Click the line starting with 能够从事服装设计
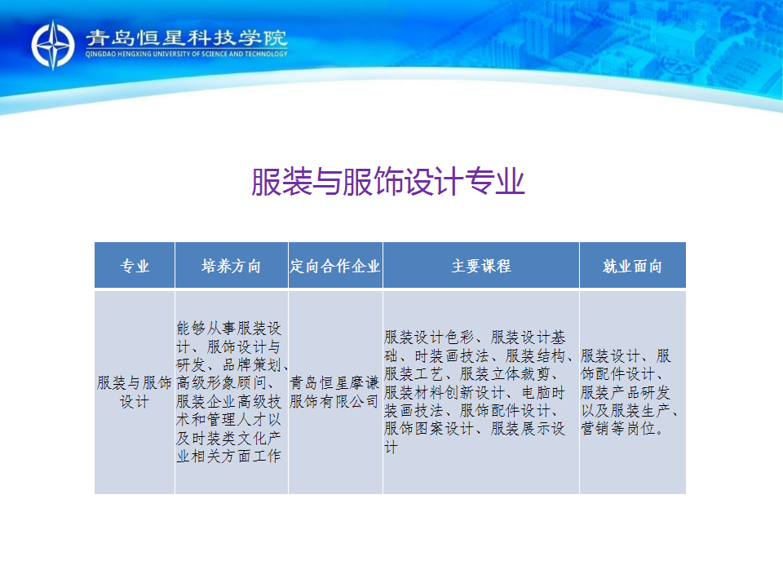This screenshot has height=587, width=783. click(x=229, y=329)
